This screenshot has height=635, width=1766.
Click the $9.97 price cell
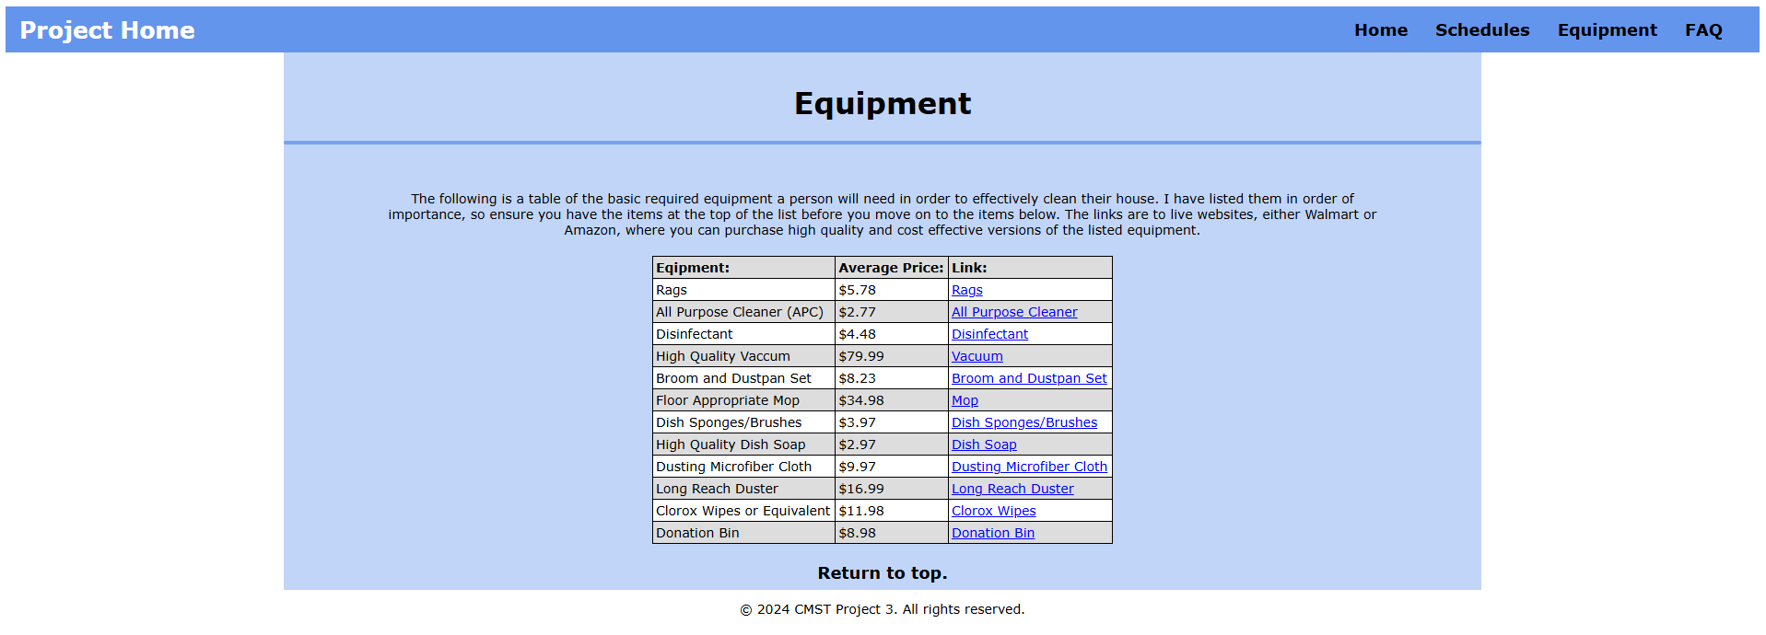tap(891, 467)
